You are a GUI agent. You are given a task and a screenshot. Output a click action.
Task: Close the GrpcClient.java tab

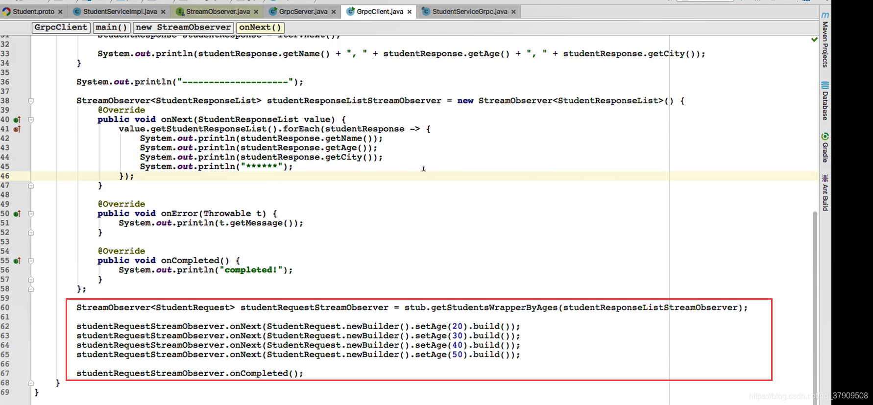click(410, 12)
